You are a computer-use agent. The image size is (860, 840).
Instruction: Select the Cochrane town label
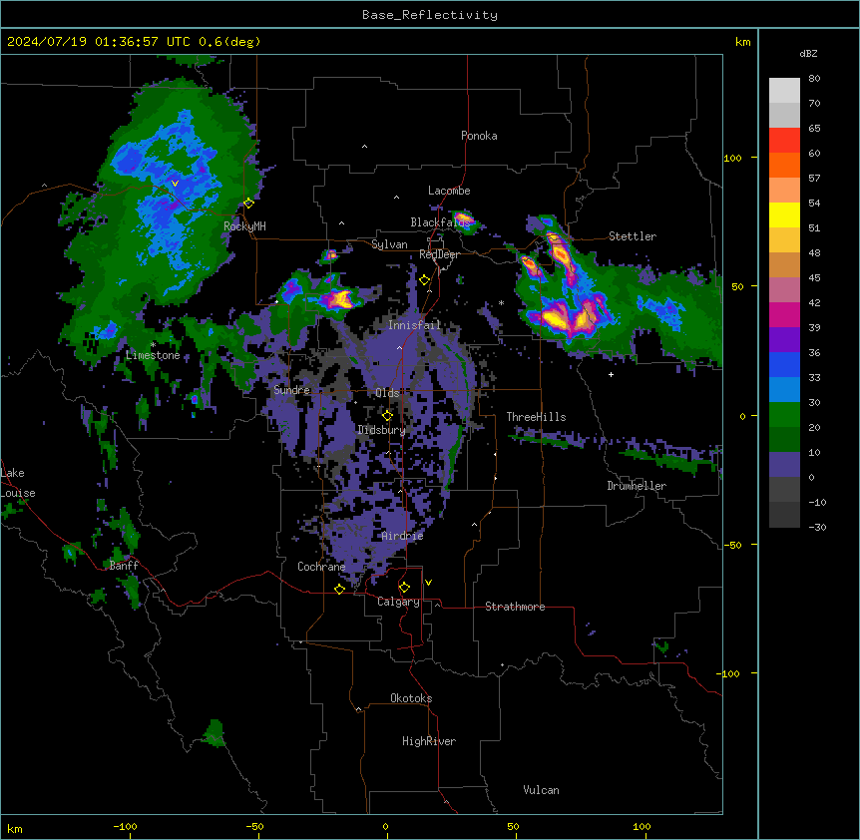321,567
